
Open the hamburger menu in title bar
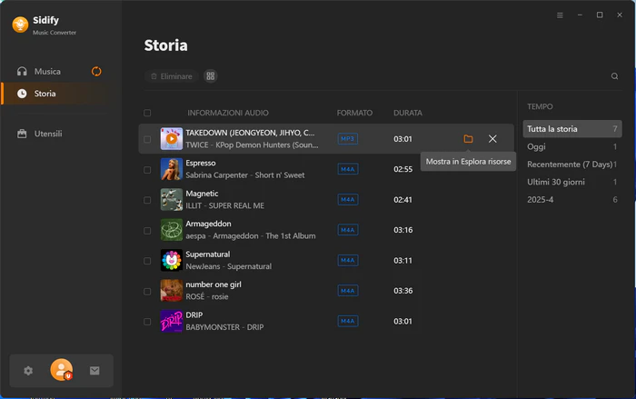point(560,15)
